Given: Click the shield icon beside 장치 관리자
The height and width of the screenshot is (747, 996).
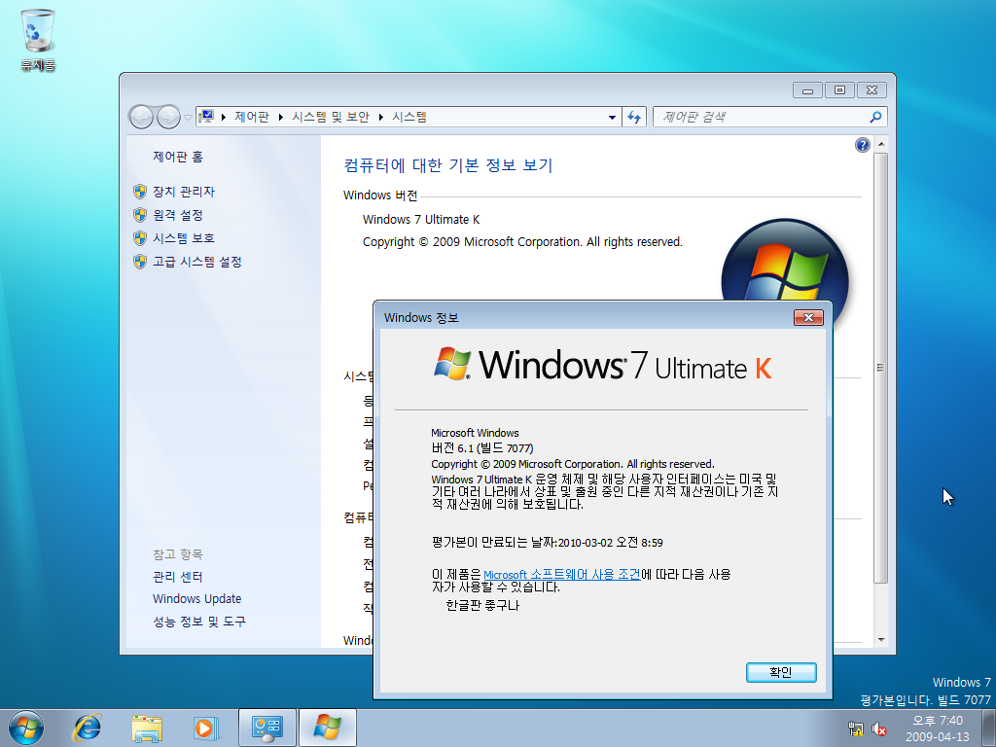Looking at the screenshot, I should [x=140, y=192].
